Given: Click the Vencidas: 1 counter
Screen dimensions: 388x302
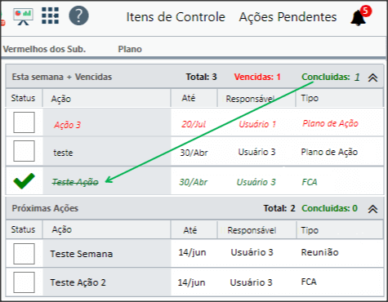Looking at the screenshot, I should [257, 77].
